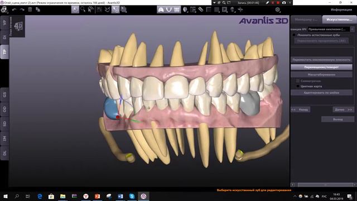Click the trash delete icon
The height and width of the screenshot is (201, 357).
pyautogui.click(x=30, y=9)
